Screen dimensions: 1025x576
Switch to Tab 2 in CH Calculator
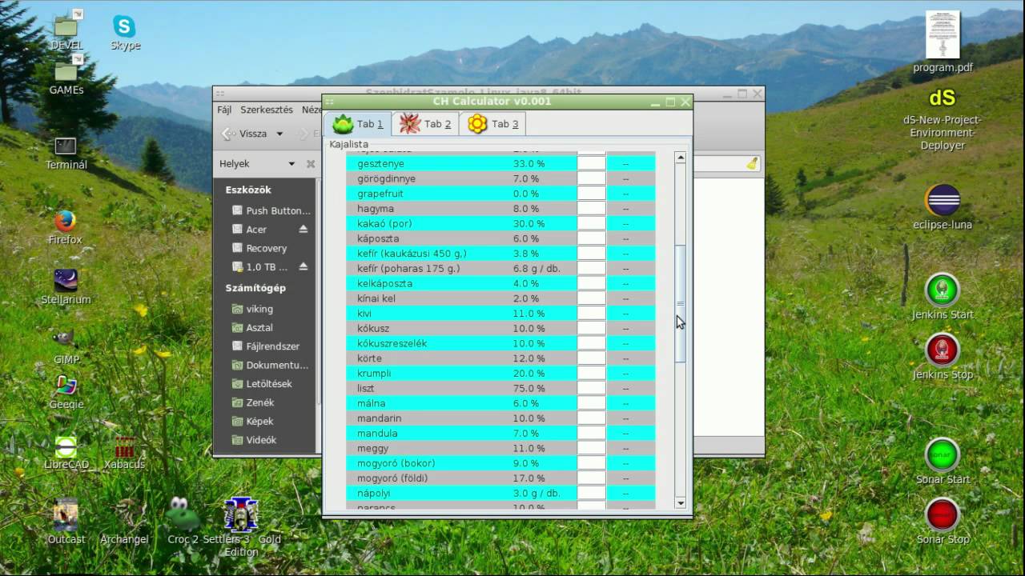(x=425, y=124)
